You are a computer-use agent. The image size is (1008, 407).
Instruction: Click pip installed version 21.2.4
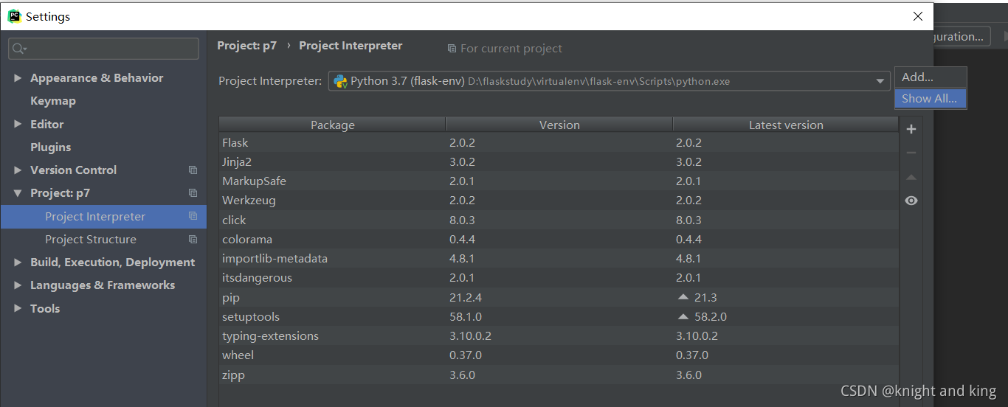point(466,298)
